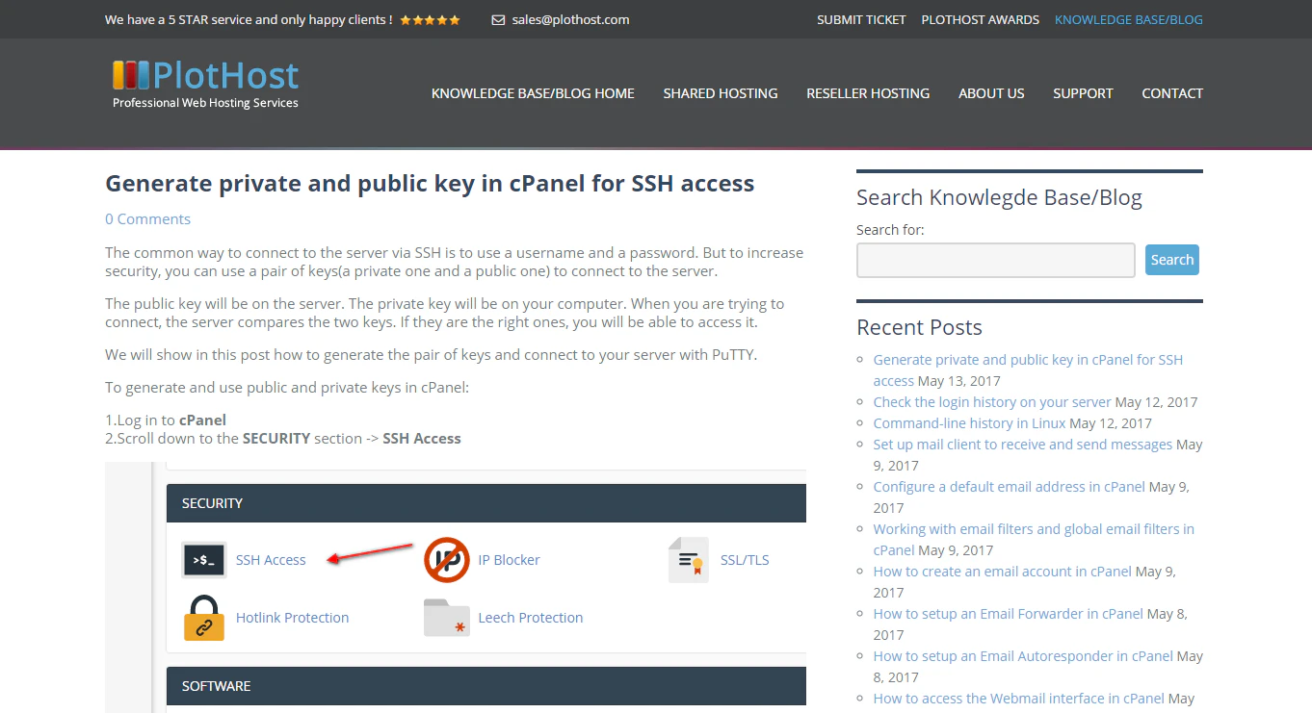Click the cPanel tutorial screenshot image
1312x713 pixels.
pos(456,587)
